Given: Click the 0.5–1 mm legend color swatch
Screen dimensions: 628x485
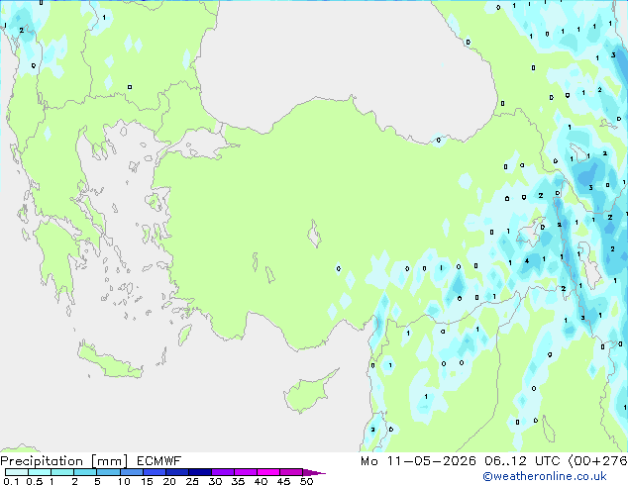Looking at the screenshot, I should (x=40, y=472).
